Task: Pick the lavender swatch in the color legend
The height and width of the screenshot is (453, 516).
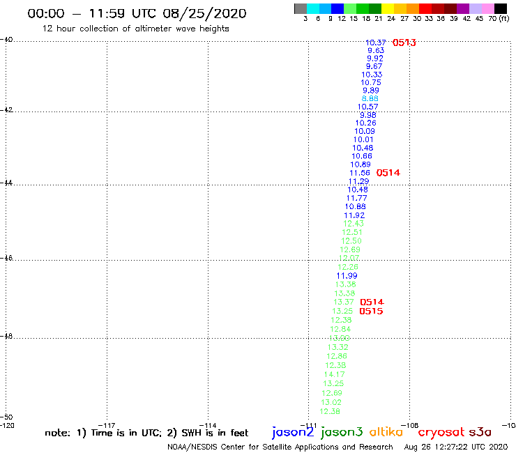Action: click(x=475, y=8)
